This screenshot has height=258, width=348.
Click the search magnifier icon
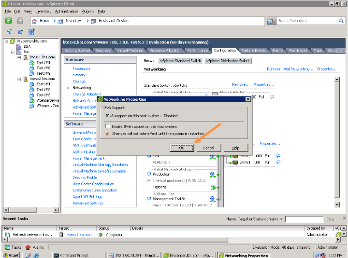(x=341, y=21)
